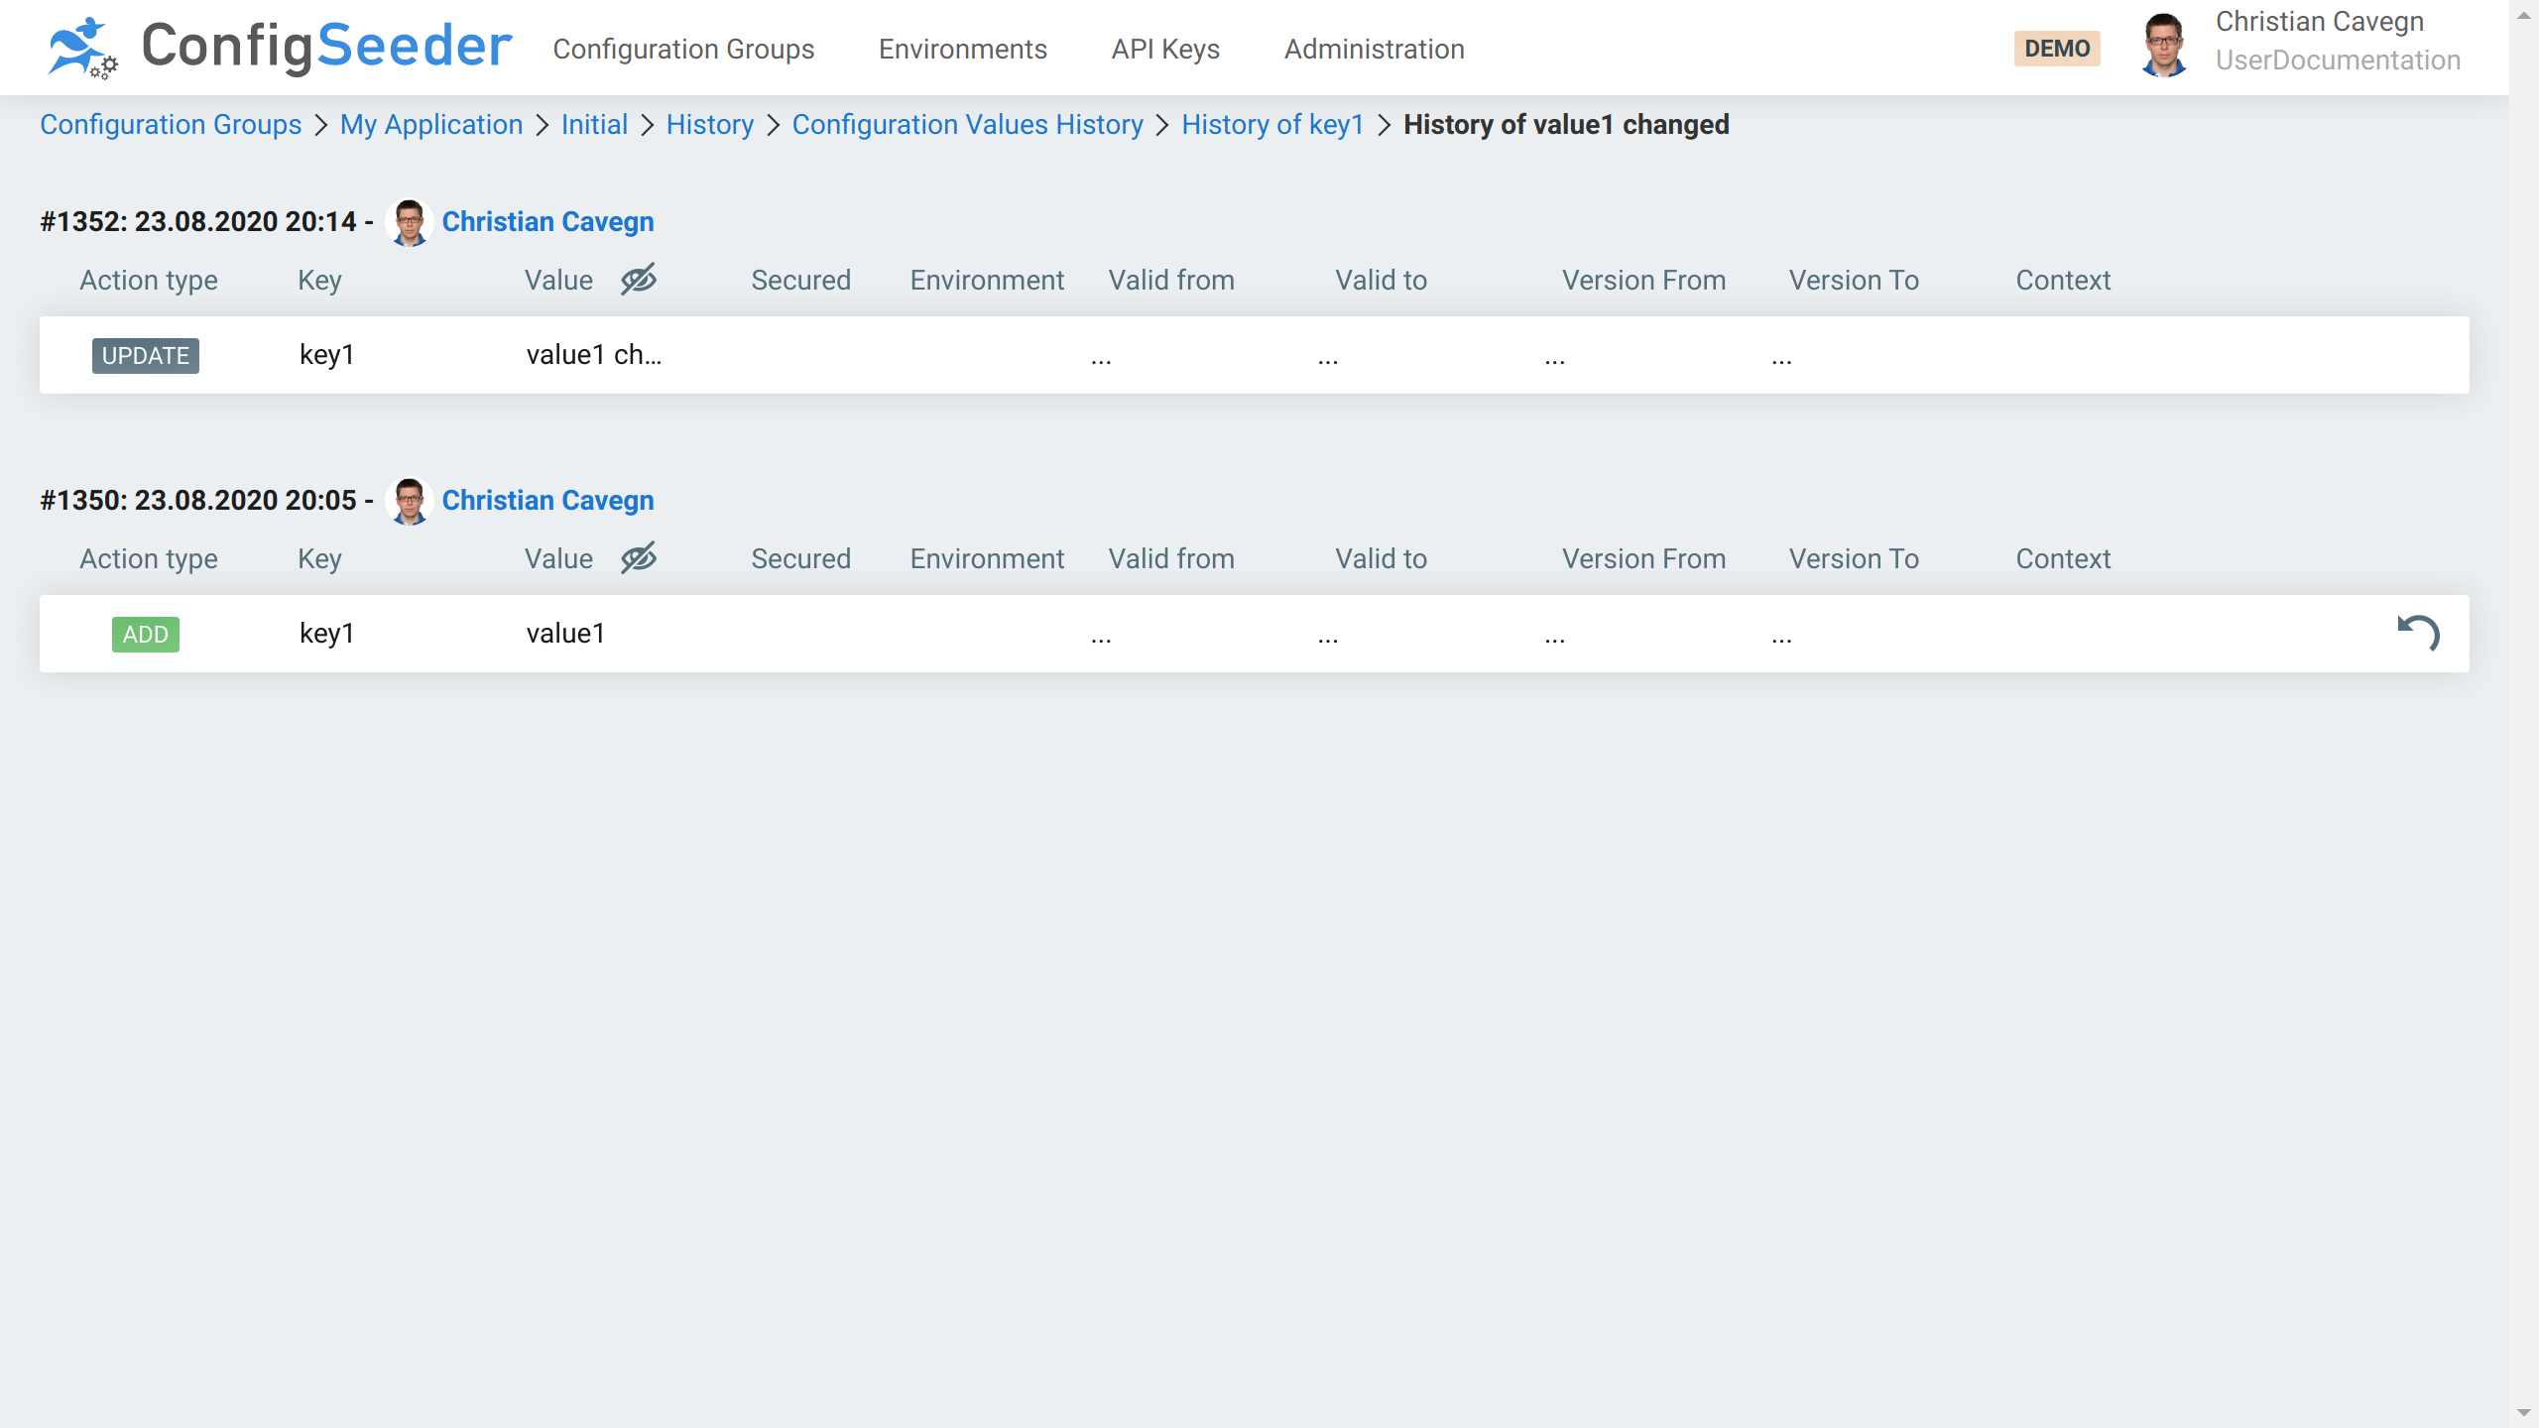Click the avatar beside entry #1352
Image resolution: width=2539 pixels, height=1428 pixels.
[408, 221]
